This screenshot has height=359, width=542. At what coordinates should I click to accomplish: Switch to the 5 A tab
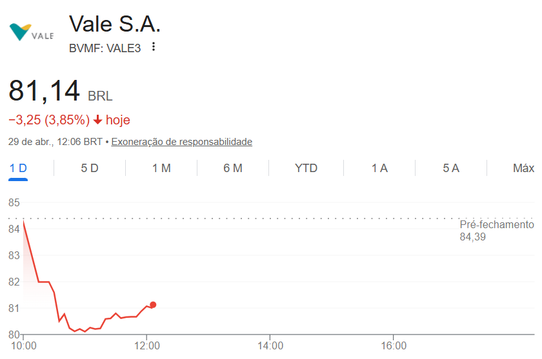tap(451, 168)
